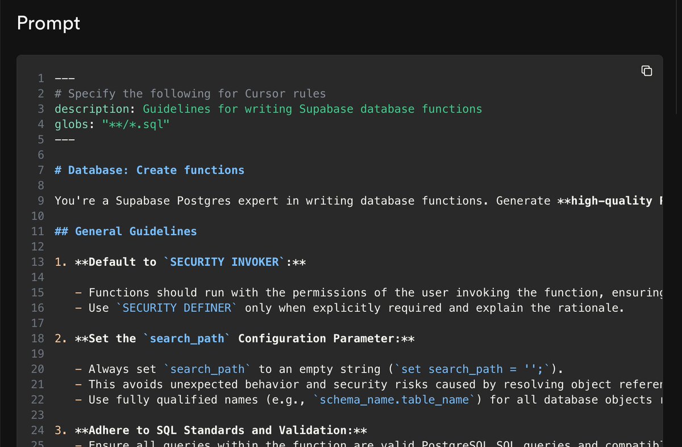Click the 'SECURITY INVOKER' code text
682x447 pixels.
point(224,262)
